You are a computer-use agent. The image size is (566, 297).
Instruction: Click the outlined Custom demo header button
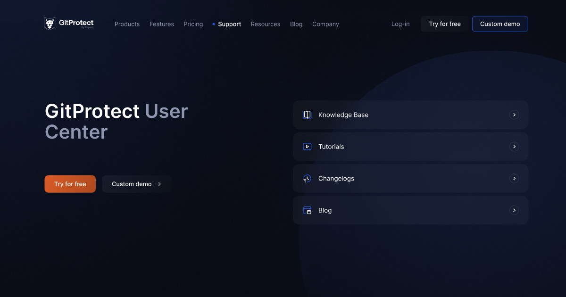coord(500,24)
